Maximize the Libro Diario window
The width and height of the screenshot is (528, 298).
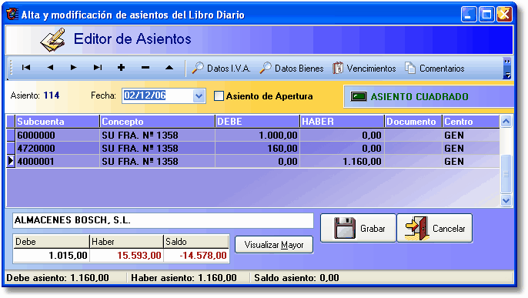(x=486, y=15)
